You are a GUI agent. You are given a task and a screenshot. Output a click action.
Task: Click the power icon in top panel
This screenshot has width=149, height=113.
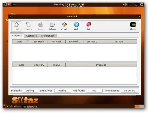coord(142,4)
